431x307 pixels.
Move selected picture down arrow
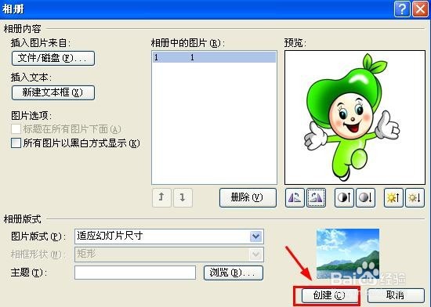coord(183,197)
